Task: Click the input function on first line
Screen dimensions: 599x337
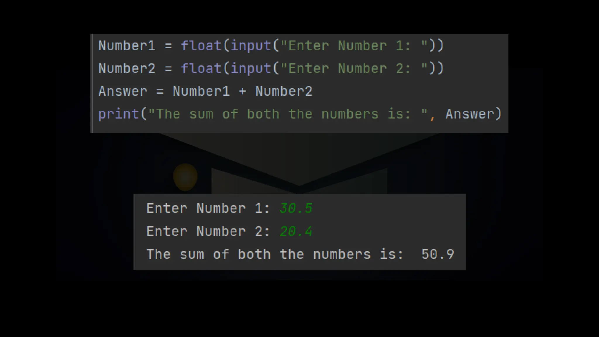Action: pos(251,46)
